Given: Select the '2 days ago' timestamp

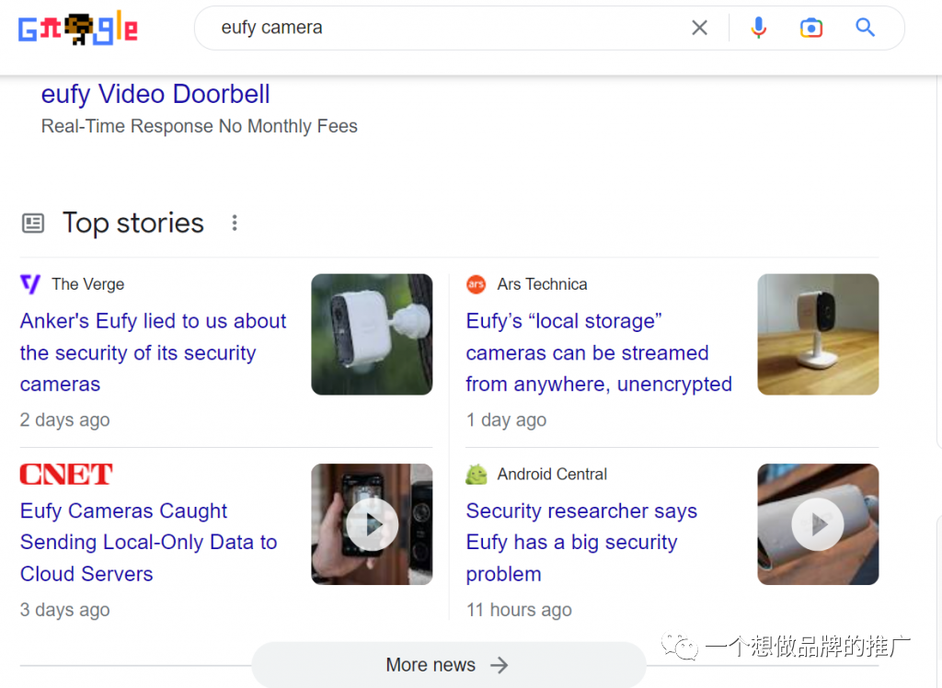Looking at the screenshot, I should [x=65, y=419].
